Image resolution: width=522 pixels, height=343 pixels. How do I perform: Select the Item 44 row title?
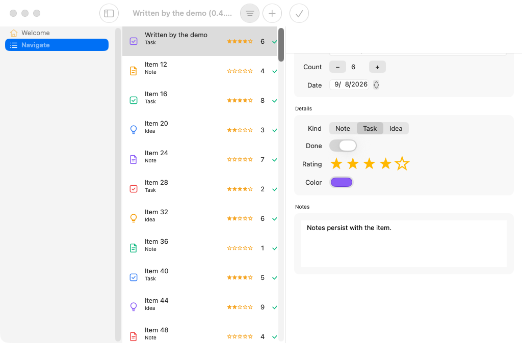pos(156,301)
